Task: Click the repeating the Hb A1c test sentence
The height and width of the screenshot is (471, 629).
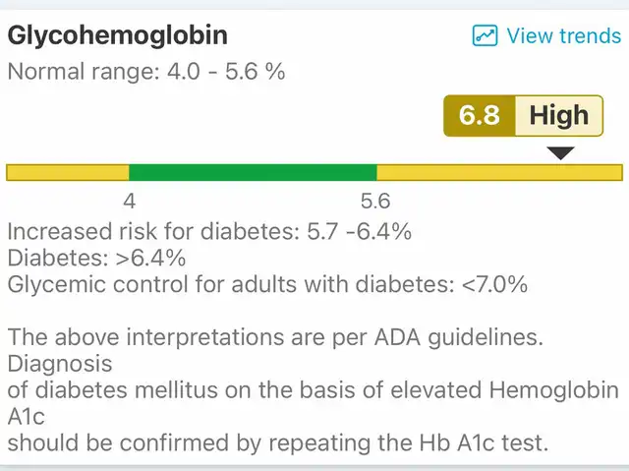Action: (x=278, y=442)
